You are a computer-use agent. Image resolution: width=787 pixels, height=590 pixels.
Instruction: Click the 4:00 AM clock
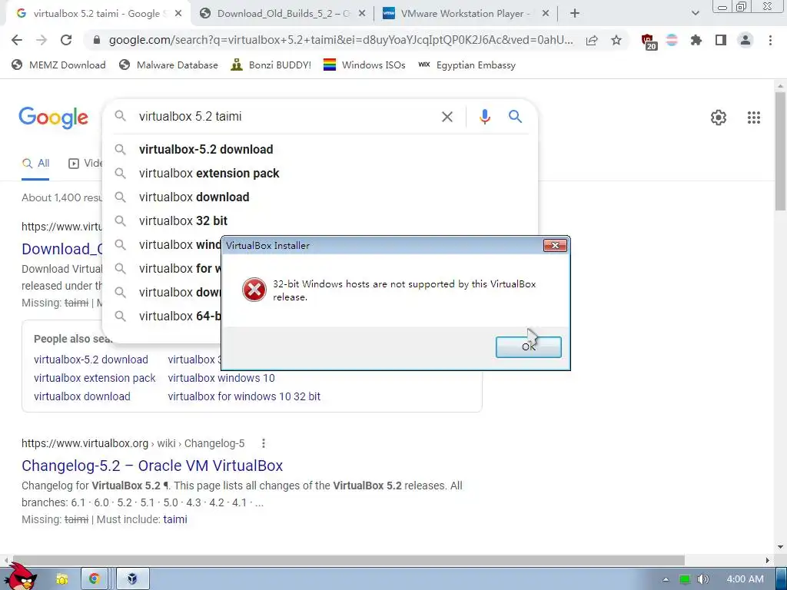click(745, 579)
